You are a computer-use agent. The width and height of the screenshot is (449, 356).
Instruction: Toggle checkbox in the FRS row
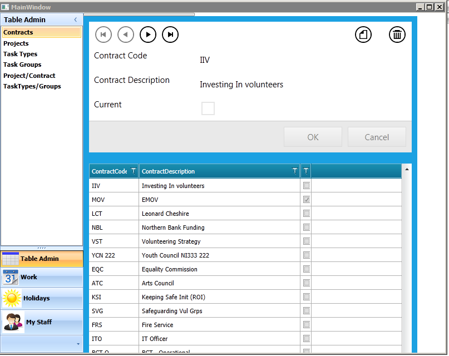pyautogui.click(x=307, y=324)
